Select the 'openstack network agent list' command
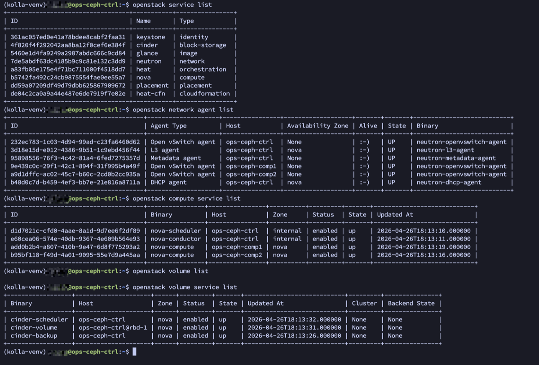The image size is (539, 365). [x=183, y=110]
